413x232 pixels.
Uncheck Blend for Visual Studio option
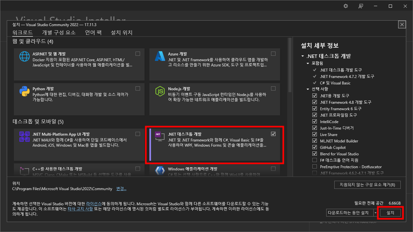click(315, 154)
